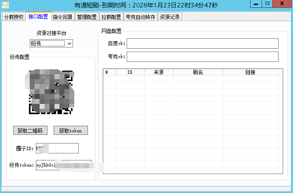Click into the 百度ck field

(x=203, y=43)
